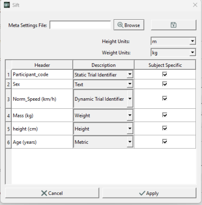
Task: Click the Description column header
Action: (104, 65)
